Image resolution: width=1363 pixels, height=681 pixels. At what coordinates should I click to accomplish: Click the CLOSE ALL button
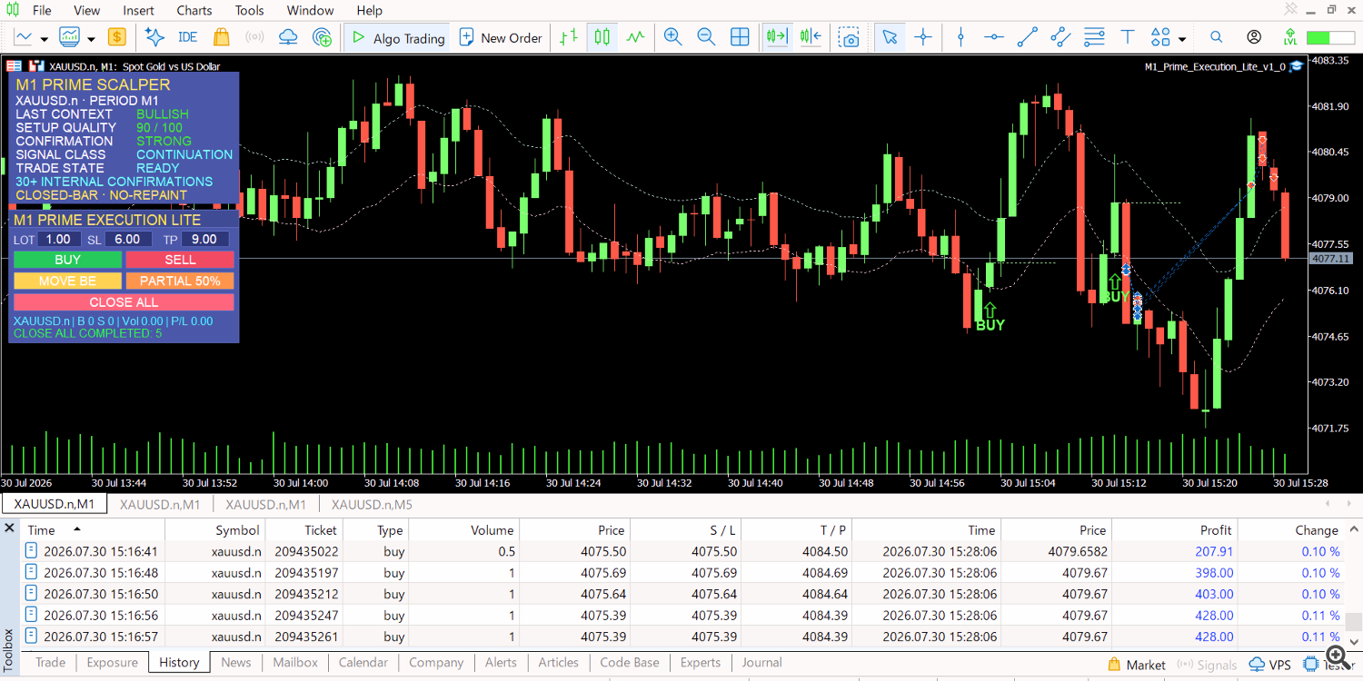coord(124,301)
